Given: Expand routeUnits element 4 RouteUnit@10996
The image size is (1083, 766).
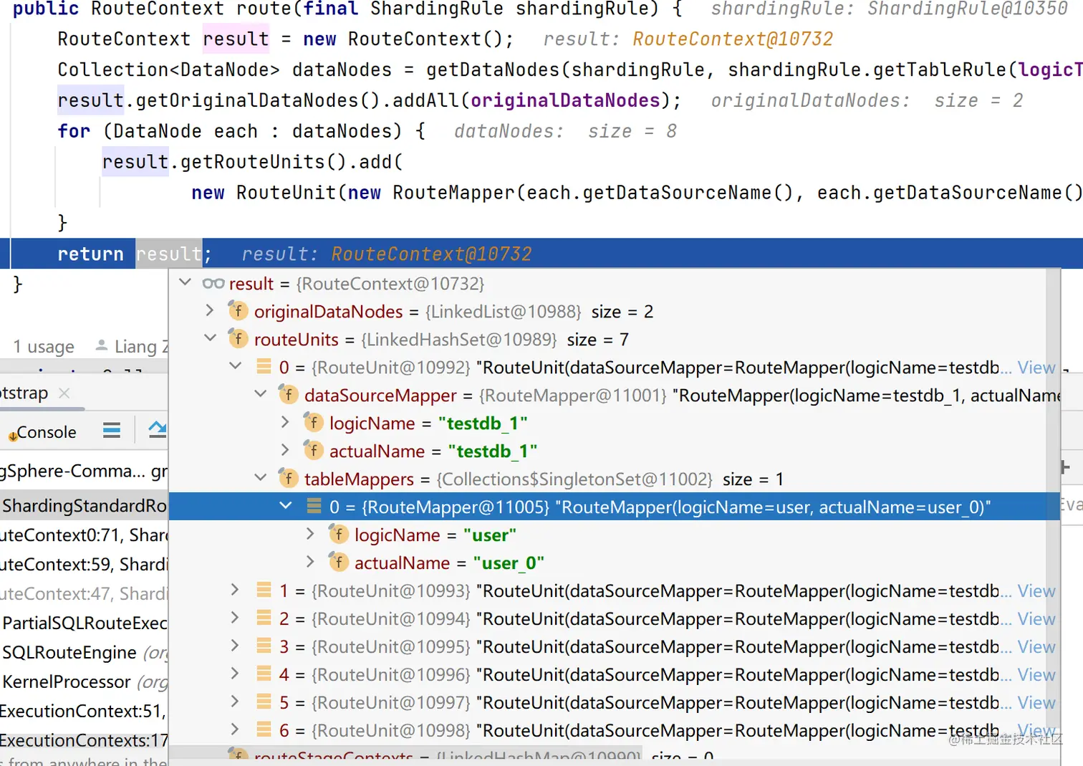Looking at the screenshot, I should tap(235, 674).
